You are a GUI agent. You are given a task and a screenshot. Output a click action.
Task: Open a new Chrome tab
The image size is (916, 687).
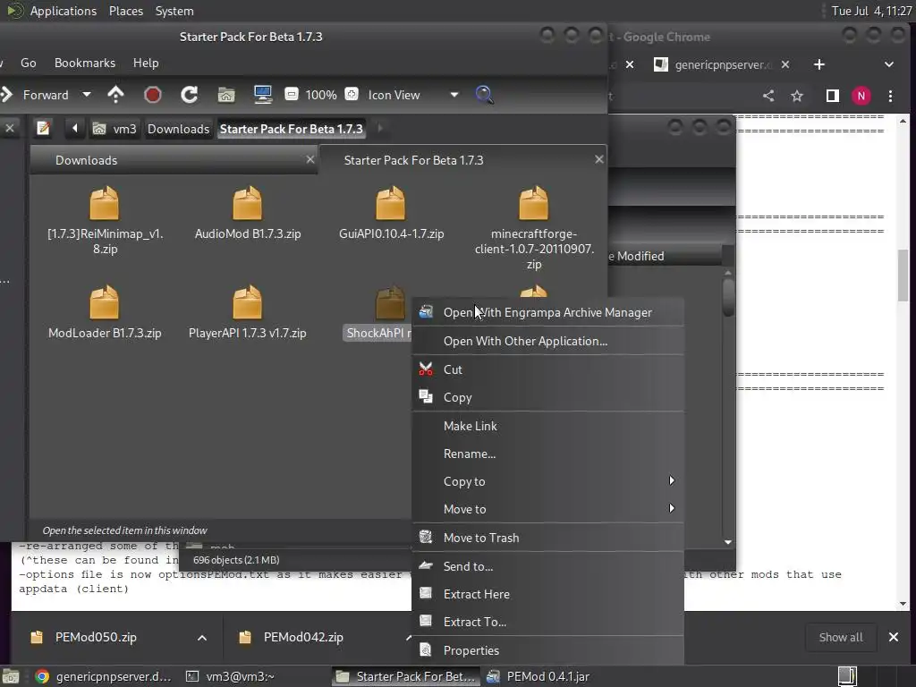819,64
